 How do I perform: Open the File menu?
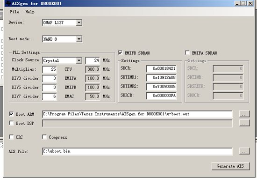coord(14,12)
